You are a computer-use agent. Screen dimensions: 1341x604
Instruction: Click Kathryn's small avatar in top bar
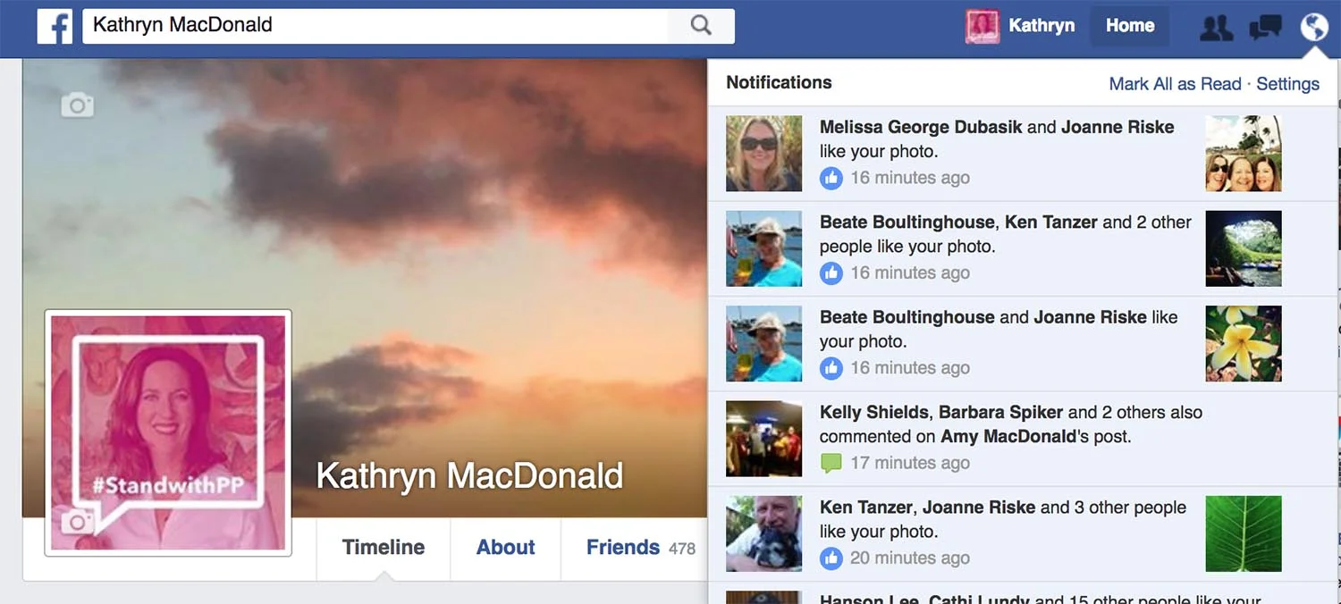tap(983, 26)
